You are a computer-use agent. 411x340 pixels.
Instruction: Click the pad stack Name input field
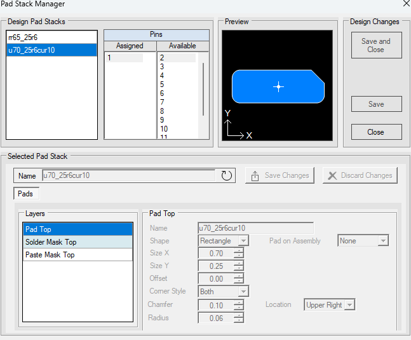[129, 175]
